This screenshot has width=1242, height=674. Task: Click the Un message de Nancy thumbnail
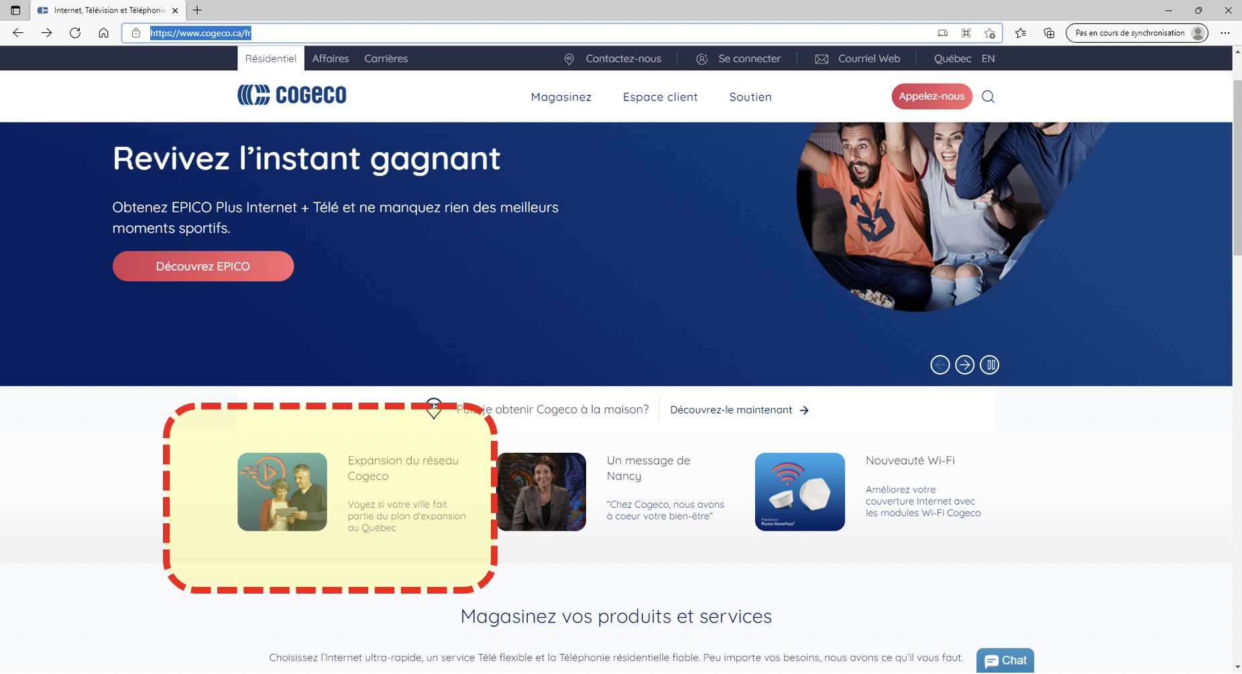[541, 492]
